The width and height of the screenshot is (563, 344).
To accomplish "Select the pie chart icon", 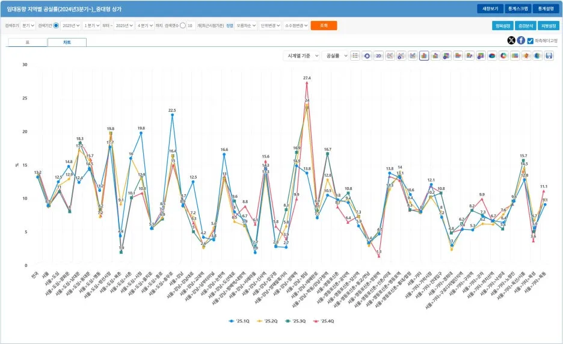I will (x=492, y=56).
